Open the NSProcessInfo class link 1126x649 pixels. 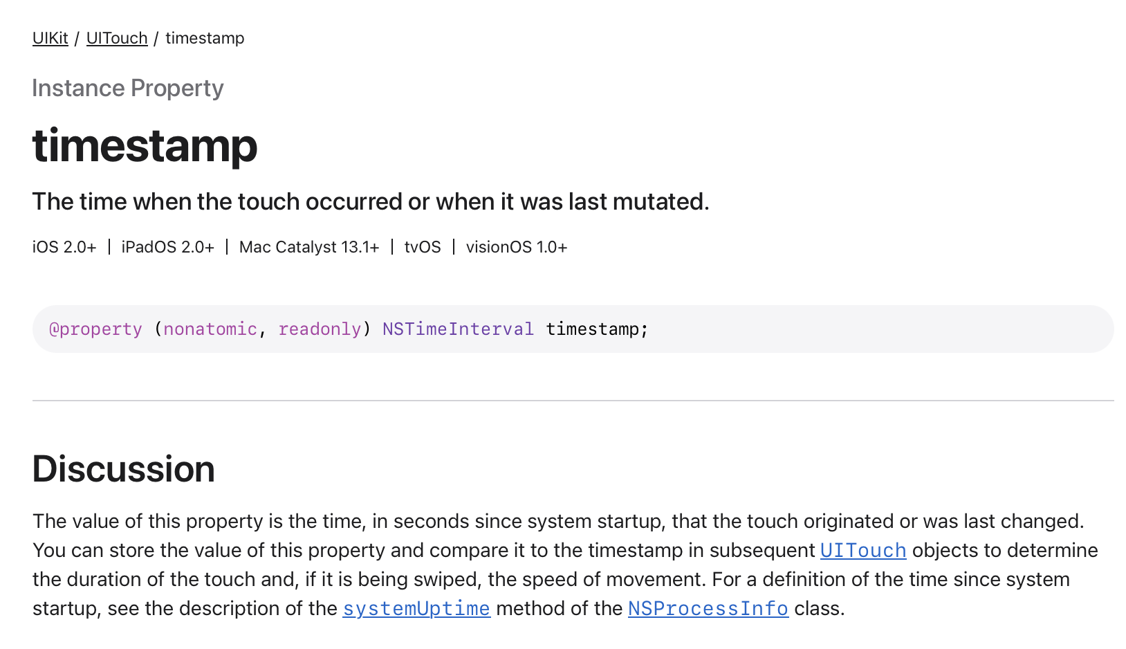pos(708,609)
